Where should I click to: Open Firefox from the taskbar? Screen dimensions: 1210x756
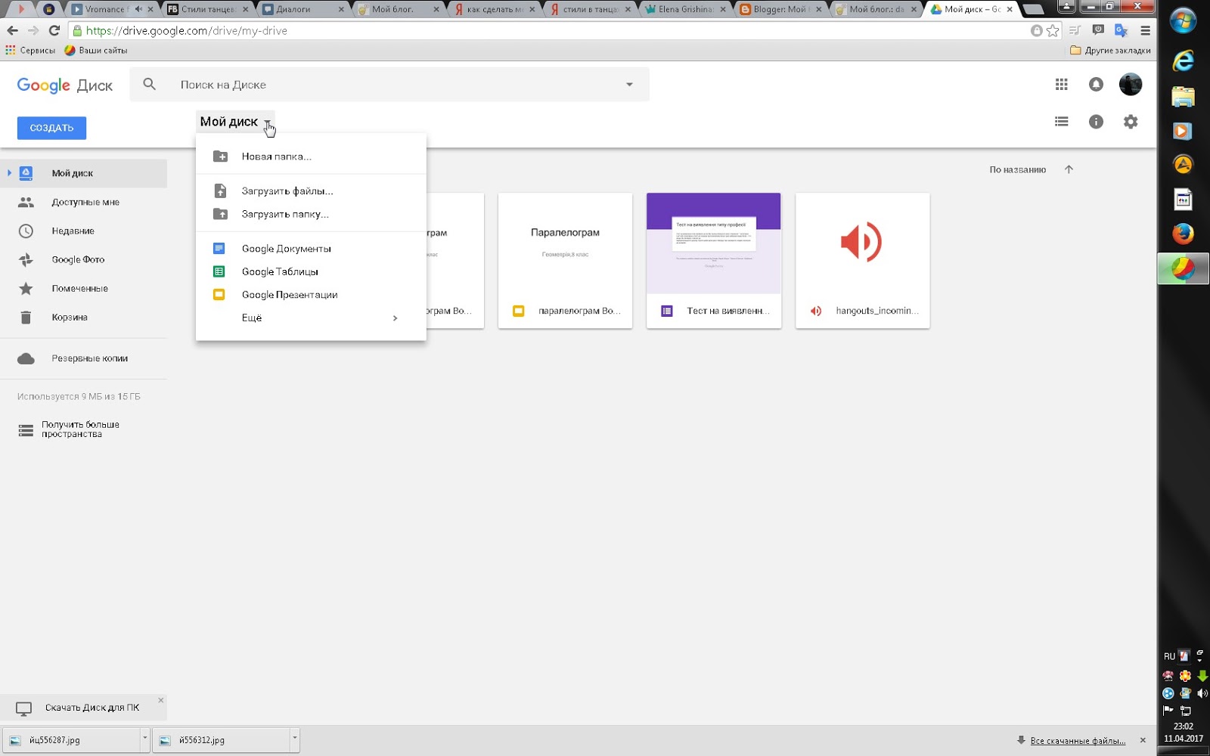click(1184, 234)
